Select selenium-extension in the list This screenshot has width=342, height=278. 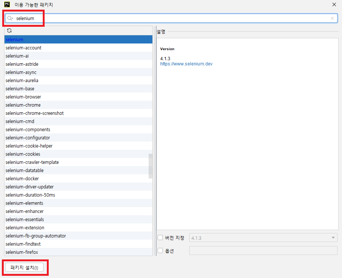(x=78, y=227)
